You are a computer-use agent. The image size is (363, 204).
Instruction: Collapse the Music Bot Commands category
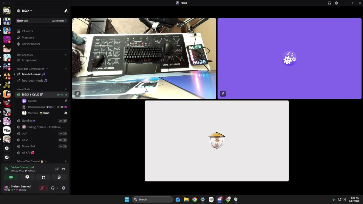point(32,69)
